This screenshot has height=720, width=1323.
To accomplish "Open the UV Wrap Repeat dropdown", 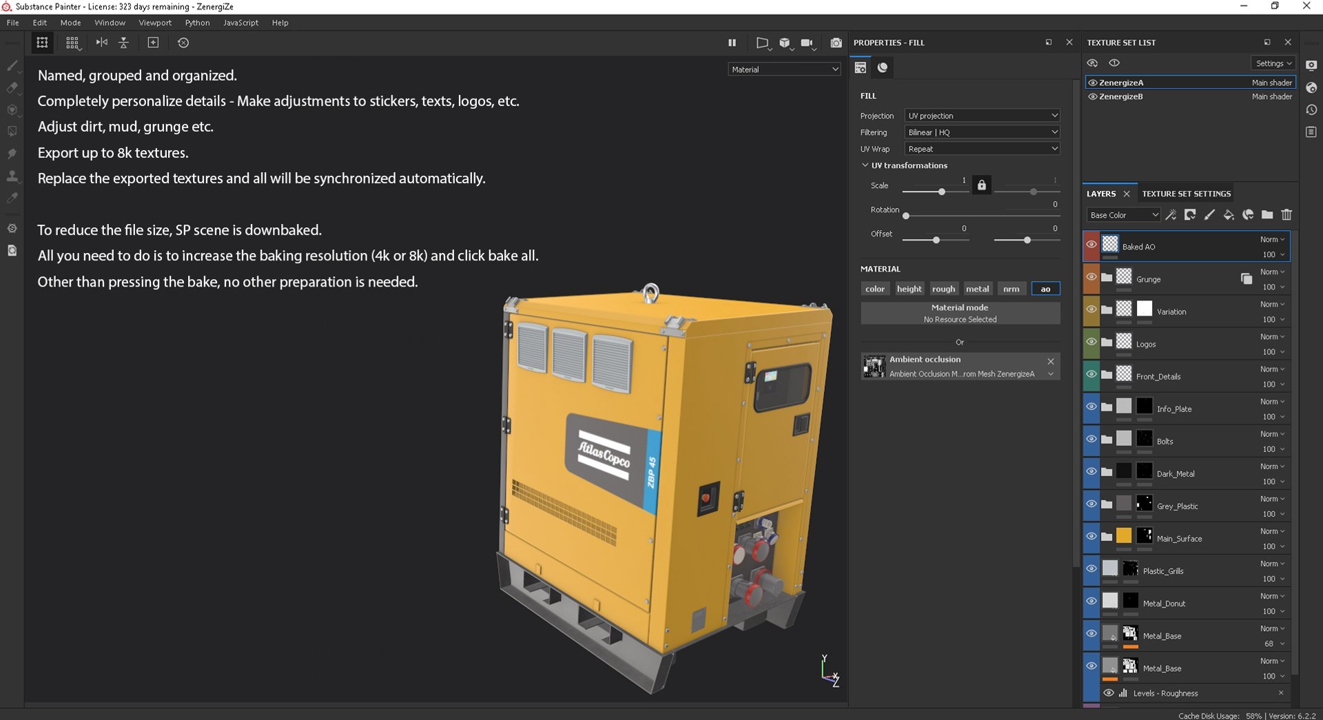I will pyautogui.click(x=982, y=148).
